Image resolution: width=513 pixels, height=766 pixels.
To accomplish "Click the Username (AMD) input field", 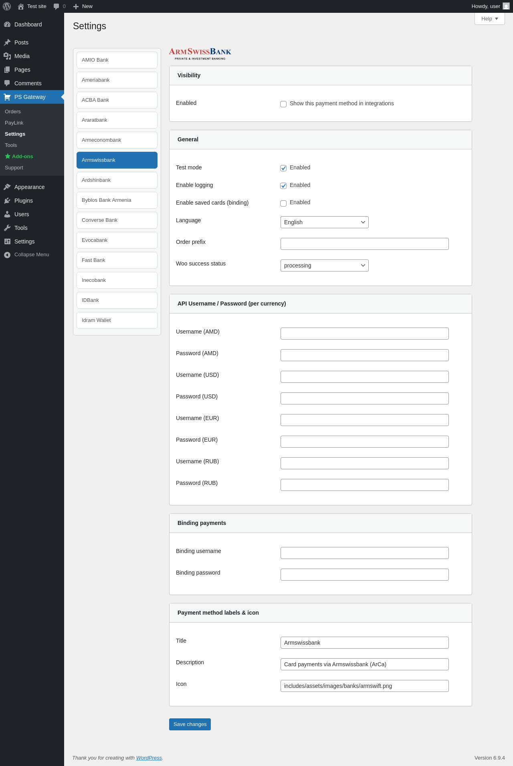I will coord(364,334).
